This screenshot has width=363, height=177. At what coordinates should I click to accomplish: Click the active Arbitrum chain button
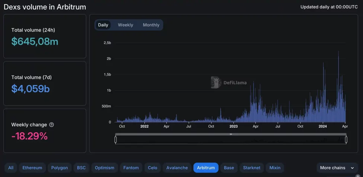coord(206,168)
